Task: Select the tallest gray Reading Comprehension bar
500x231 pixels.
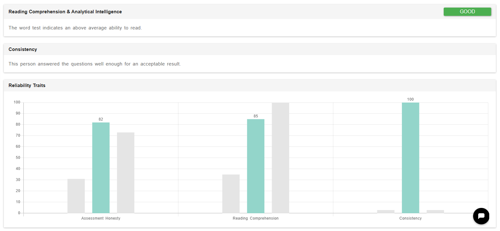Action: [x=280, y=158]
